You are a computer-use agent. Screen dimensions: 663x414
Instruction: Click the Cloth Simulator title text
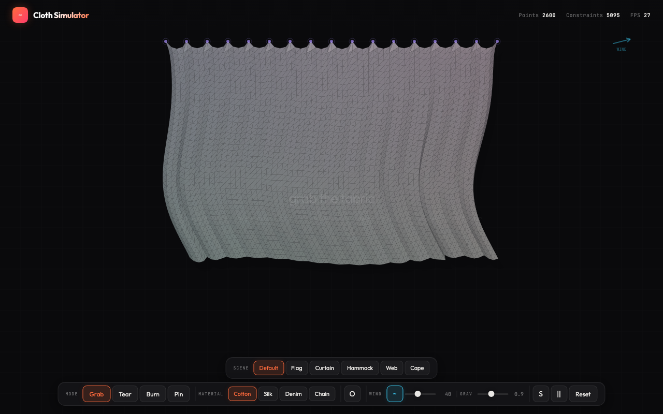61,15
